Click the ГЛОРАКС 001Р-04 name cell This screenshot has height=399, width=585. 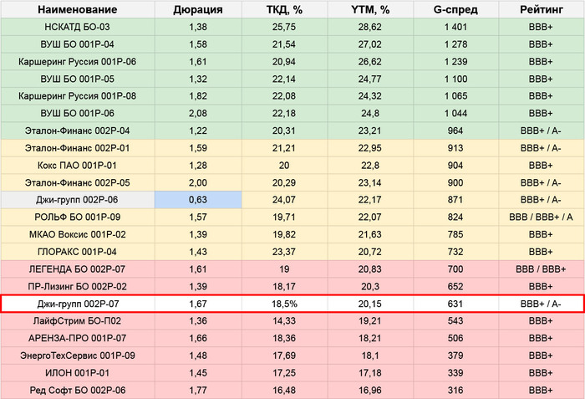(x=78, y=252)
